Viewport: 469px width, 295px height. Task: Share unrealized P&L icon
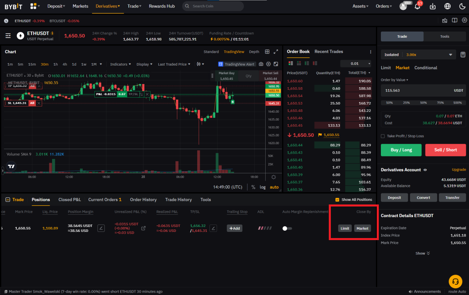click(143, 228)
